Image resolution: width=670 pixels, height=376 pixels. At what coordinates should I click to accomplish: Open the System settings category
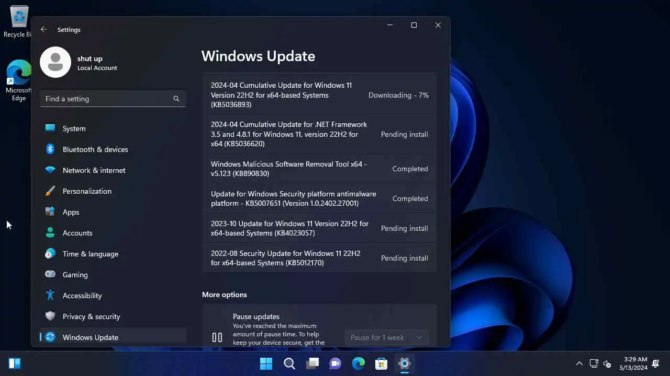click(113, 128)
